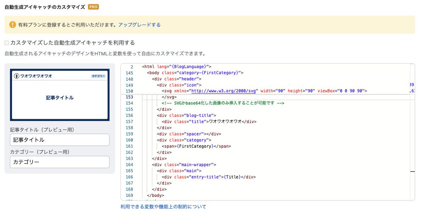Click the html lang BlogLanguage line
This screenshot has height=216, width=424.
pyautogui.click(x=177, y=66)
